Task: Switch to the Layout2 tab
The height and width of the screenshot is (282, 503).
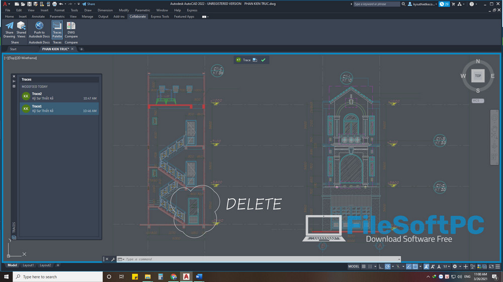Action: pyautogui.click(x=45, y=265)
